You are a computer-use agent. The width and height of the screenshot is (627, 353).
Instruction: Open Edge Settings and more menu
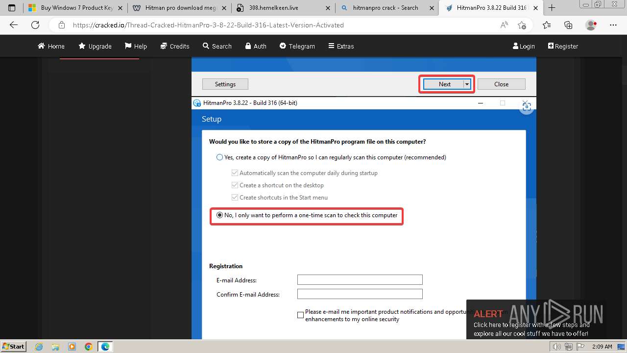tap(613, 25)
